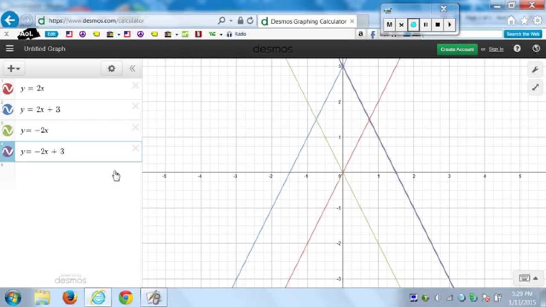The image size is (546, 307).
Task: Delete the y = −2x expression
Action: click(x=135, y=127)
